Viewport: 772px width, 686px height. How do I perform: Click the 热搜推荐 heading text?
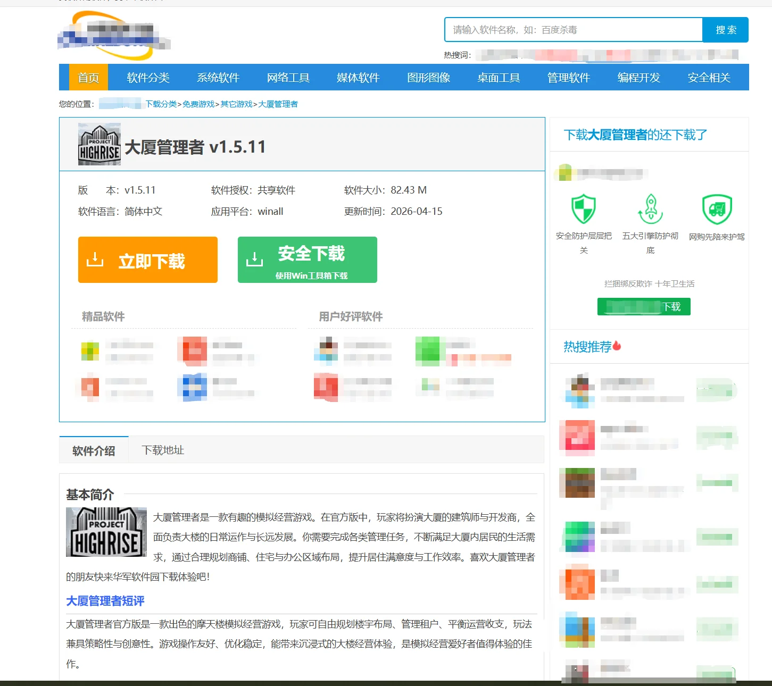[587, 347]
